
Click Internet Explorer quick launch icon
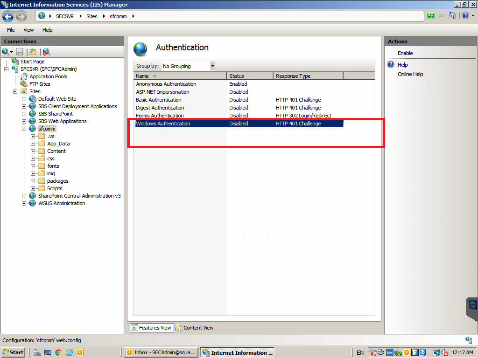coord(70,352)
